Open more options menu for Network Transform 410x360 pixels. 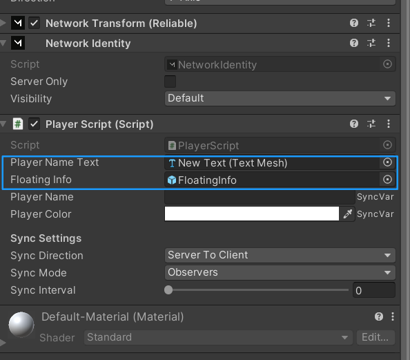click(389, 23)
